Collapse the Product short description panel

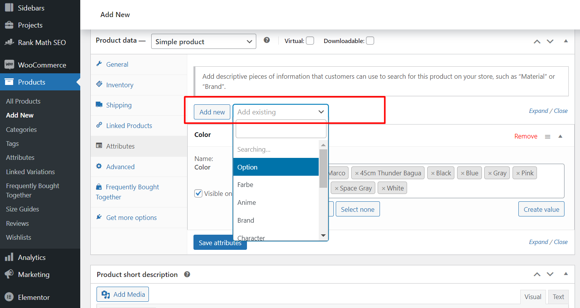566,274
